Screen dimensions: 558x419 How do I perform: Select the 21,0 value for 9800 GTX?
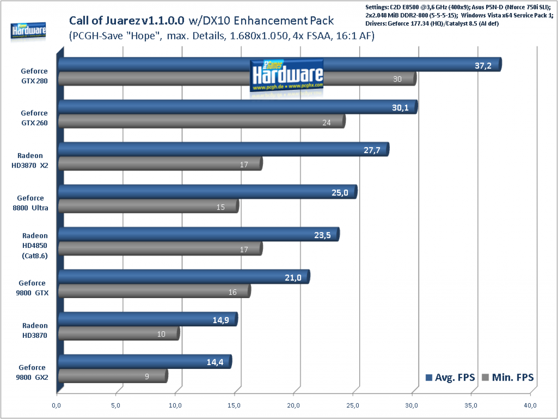293,278
